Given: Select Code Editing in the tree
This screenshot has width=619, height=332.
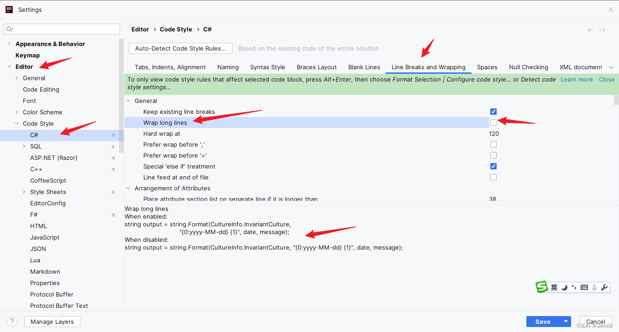Looking at the screenshot, I should point(41,89).
